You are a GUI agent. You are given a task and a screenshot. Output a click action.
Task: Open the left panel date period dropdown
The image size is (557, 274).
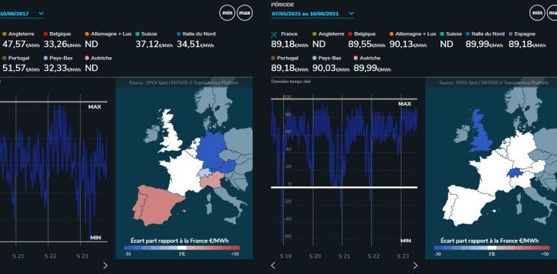(x=21, y=14)
